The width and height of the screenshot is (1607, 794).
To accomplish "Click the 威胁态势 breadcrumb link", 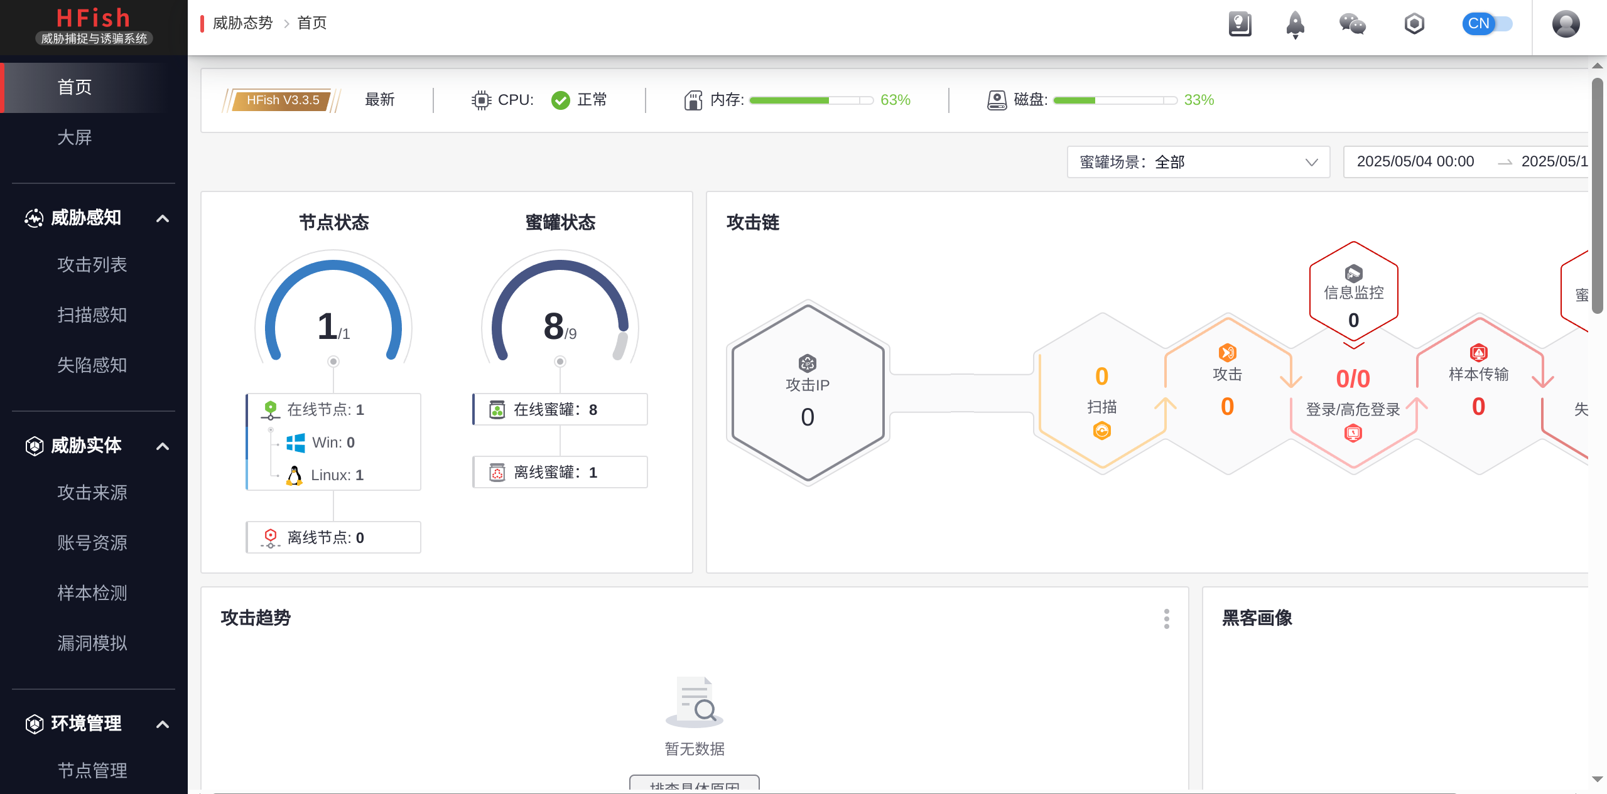I will coord(242,23).
